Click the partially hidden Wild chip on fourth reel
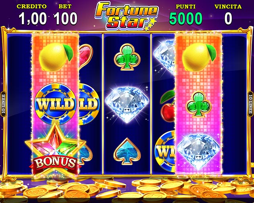This screenshot has width=254, height=203. pyautogui.click(x=165, y=151)
